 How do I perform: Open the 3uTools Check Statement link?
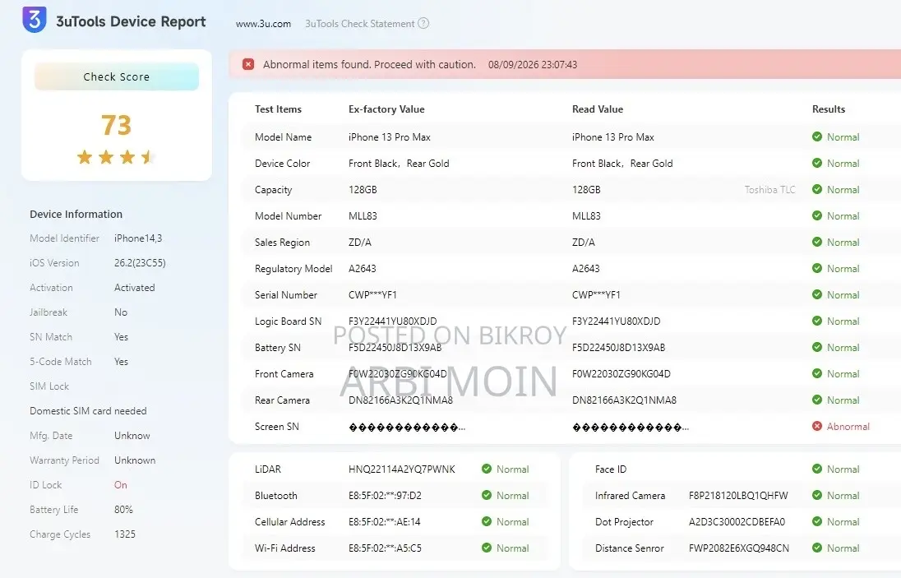pos(360,24)
